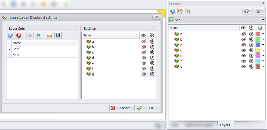Add layer folder in Layers panel
Screen dimensions: 267x130
pos(181,11)
